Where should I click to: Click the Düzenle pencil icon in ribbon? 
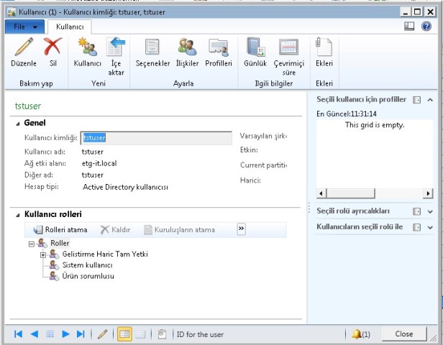[24, 48]
